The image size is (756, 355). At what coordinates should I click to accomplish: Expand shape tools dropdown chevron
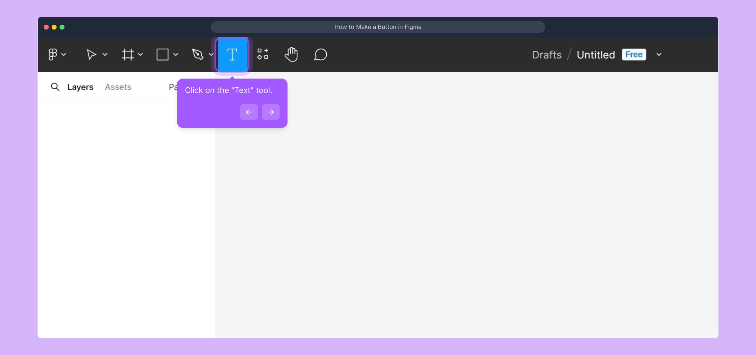click(176, 55)
